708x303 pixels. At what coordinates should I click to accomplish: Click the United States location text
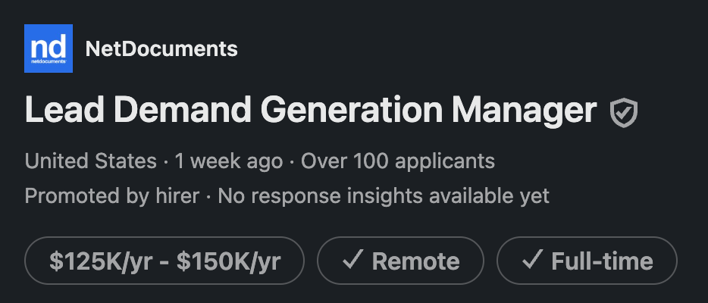(x=91, y=161)
